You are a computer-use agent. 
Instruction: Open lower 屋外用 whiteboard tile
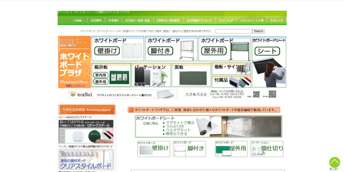click(x=231, y=149)
